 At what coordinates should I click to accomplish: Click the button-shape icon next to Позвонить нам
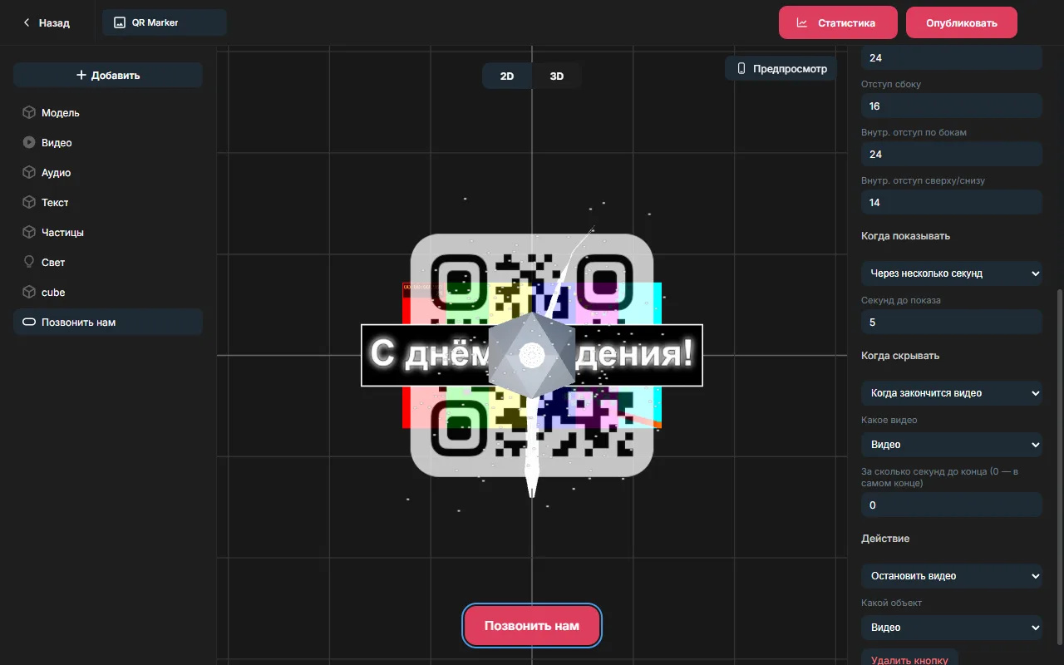coord(29,323)
